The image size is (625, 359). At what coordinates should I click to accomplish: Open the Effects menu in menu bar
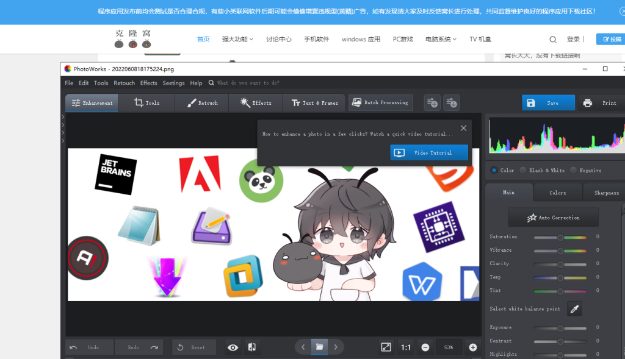(149, 83)
